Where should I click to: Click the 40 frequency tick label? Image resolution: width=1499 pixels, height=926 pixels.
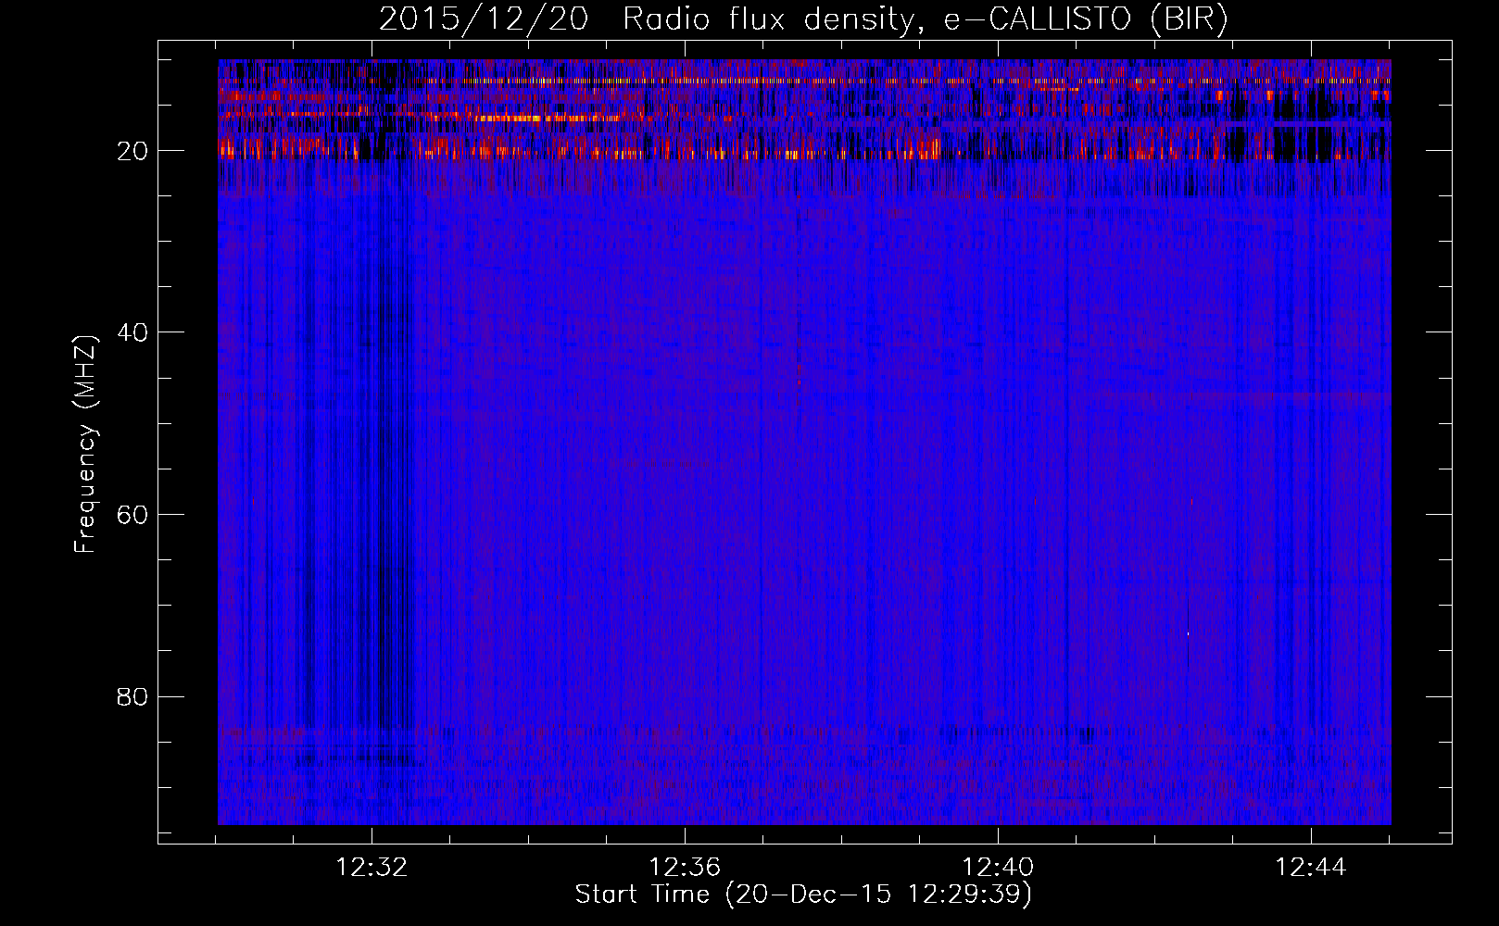tap(133, 332)
